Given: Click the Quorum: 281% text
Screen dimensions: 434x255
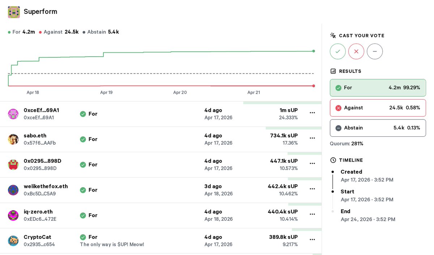Looking at the screenshot, I should coord(346,144).
